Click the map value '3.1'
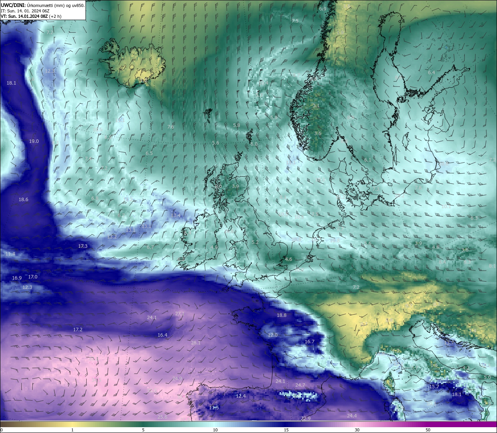497x433 pixels. (316, 105)
